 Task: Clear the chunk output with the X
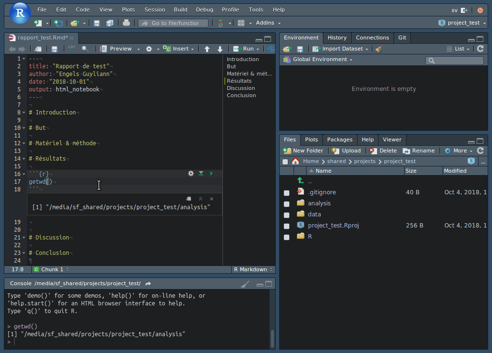click(211, 199)
